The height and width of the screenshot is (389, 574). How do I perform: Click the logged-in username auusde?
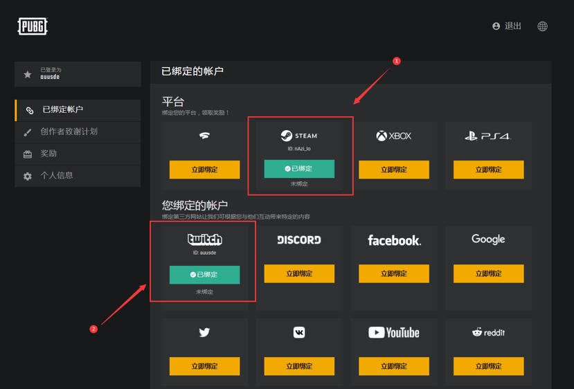coord(50,77)
